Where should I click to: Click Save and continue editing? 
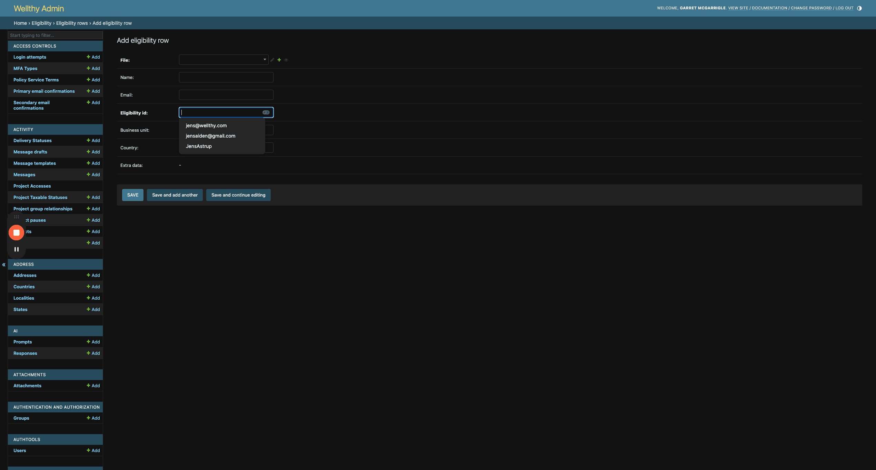pyautogui.click(x=238, y=195)
